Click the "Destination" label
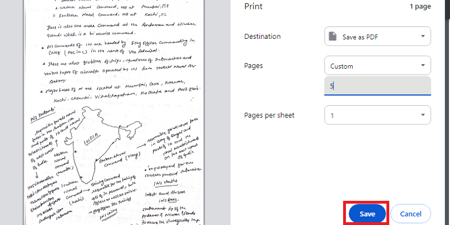Image resolution: width=450 pixels, height=225 pixels. point(262,37)
